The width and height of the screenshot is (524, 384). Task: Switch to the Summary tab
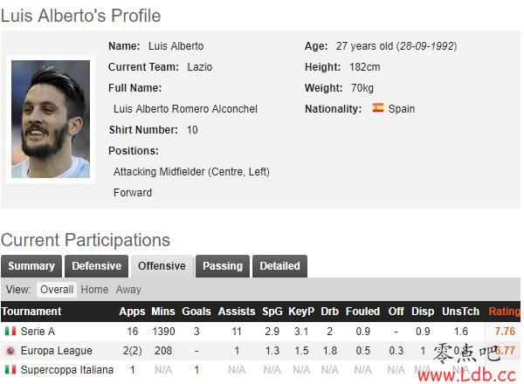(31, 266)
